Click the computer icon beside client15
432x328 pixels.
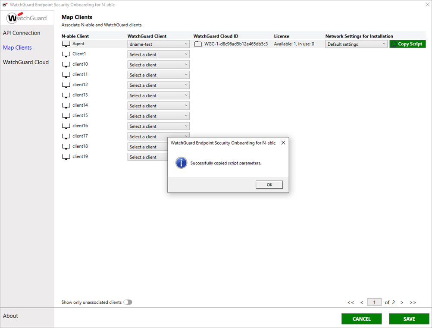coord(65,115)
